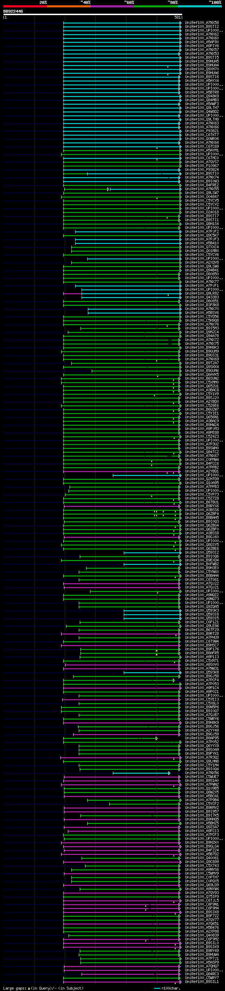Select the UniRef100_C5YCV2 label
225x991 pixels.
[x=202, y=204]
